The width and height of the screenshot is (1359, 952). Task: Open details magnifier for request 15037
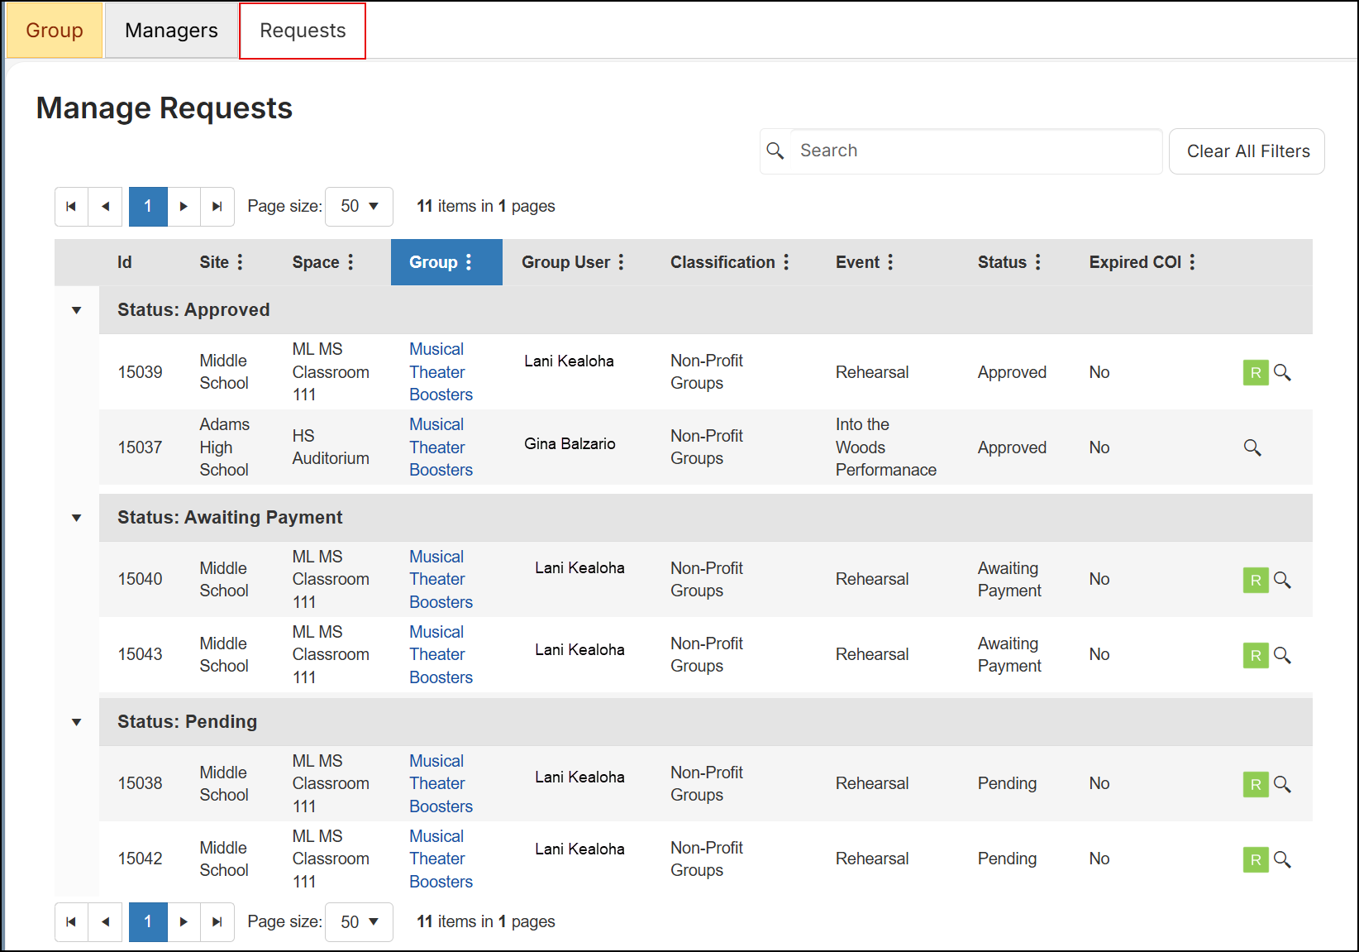pos(1252,447)
